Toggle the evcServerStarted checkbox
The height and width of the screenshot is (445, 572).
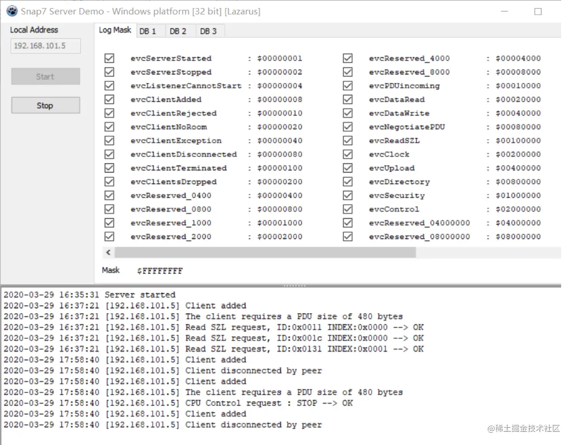pyautogui.click(x=109, y=58)
